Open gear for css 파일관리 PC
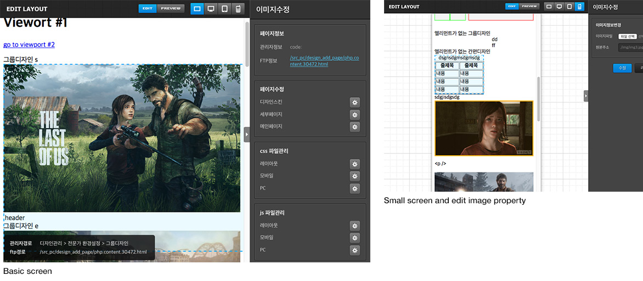Image resolution: width=643 pixels, height=281 pixels. (x=355, y=188)
